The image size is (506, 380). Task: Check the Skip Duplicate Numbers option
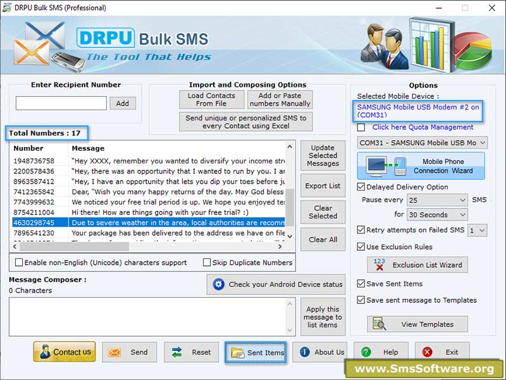pyautogui.click(x=209, y=262)
